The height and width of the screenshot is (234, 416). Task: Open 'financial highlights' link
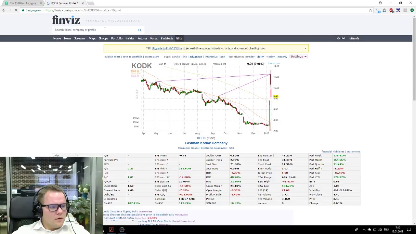(x=333, y=152)
